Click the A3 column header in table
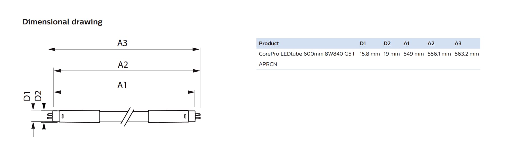Image resolution: width=507 pixels, height=158 pixels. 458,43
